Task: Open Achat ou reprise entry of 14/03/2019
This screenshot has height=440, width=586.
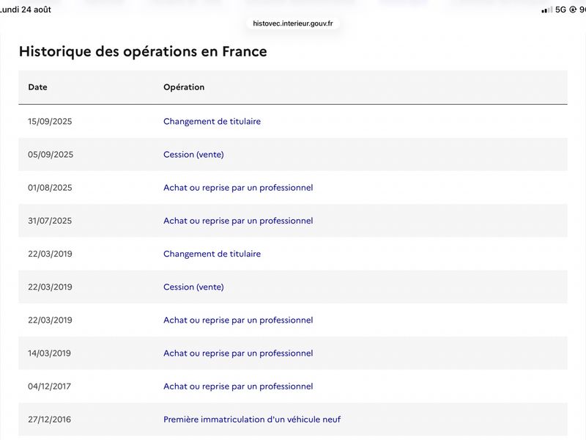Action: (x=238, y=353)
